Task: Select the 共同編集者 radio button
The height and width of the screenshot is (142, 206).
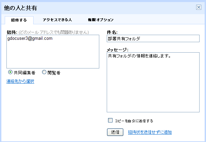Action: (11, 72)
